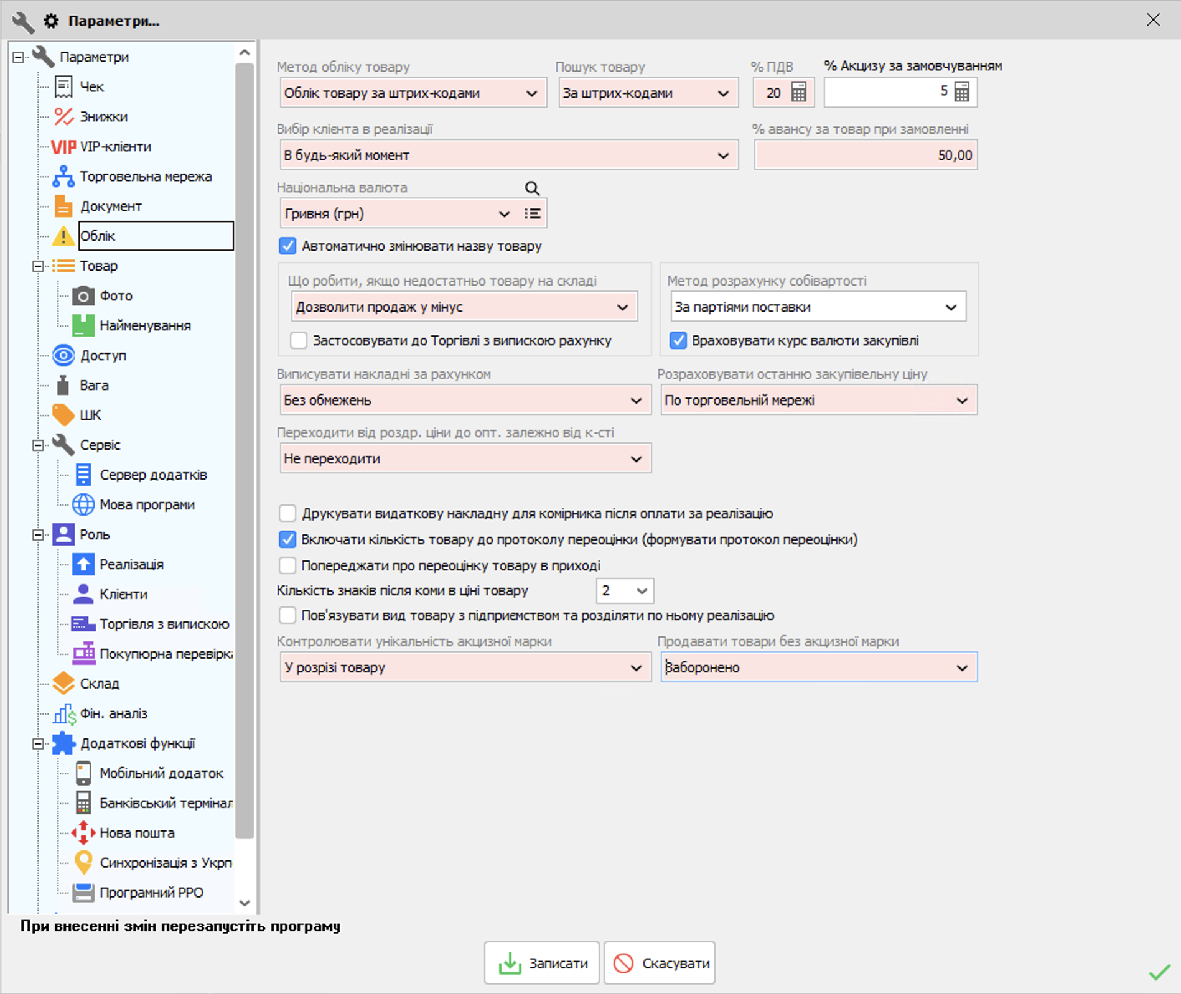The image size is (1181, 994).
Task: Click the calculator icon in % ПДВ field
Action: click(798, 93)
